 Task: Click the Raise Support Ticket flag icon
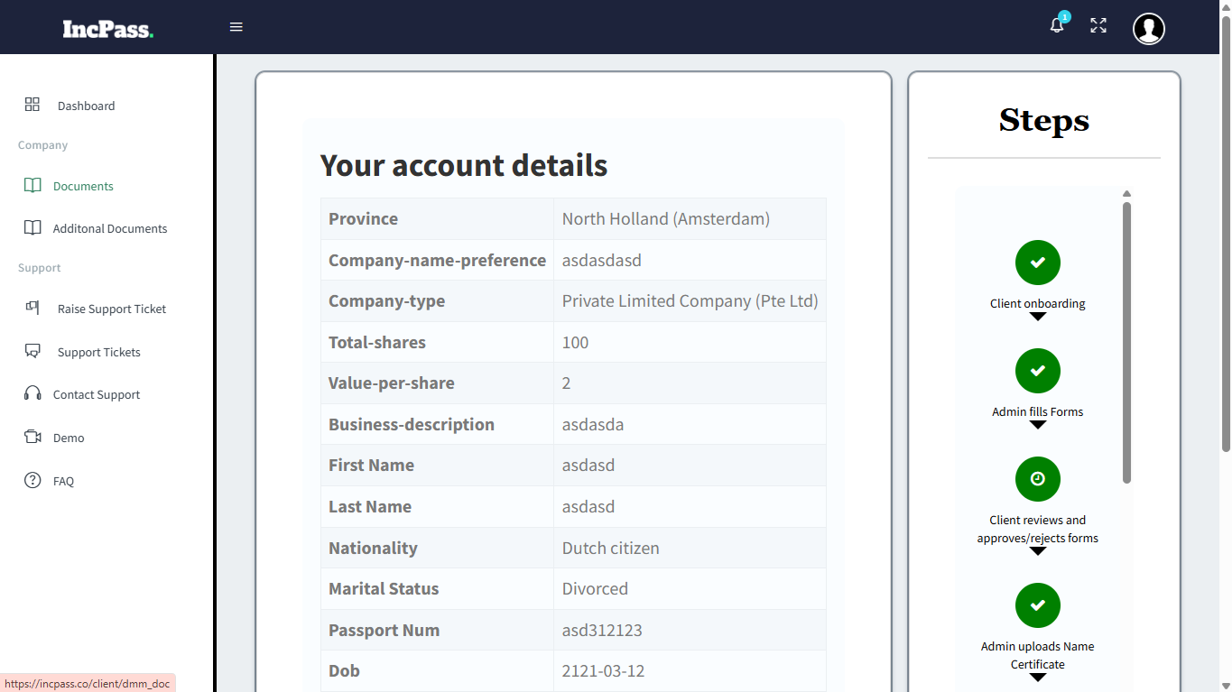(x=32, y=308)
